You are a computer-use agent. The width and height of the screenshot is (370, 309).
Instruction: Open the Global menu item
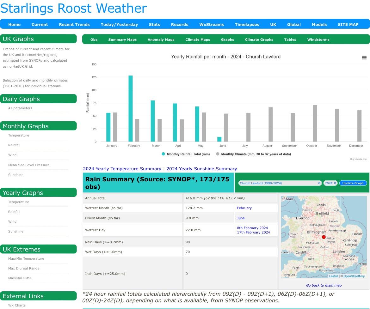click(x=294, y=25)
